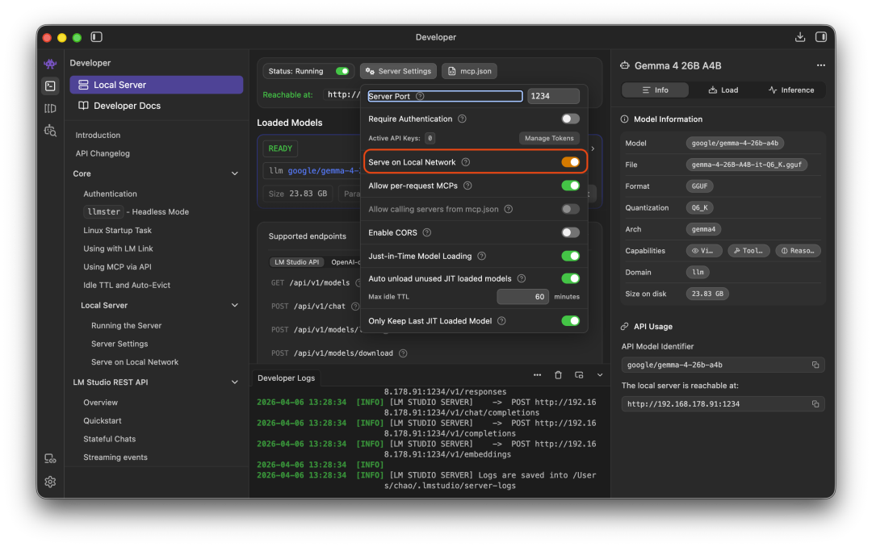872x547 pixels.
Task: Toggle right panel icon in title bar
Action: click(821, 36)
